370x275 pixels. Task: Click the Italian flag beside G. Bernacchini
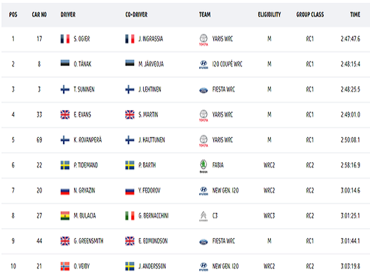coord(129,216)
